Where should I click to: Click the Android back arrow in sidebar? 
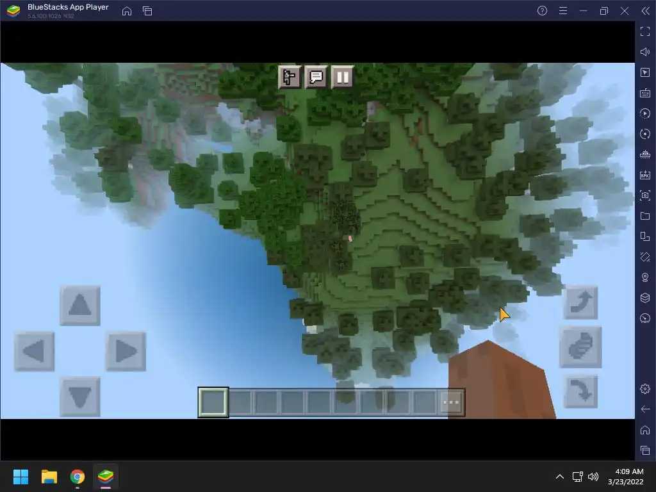tap(645, 409)
